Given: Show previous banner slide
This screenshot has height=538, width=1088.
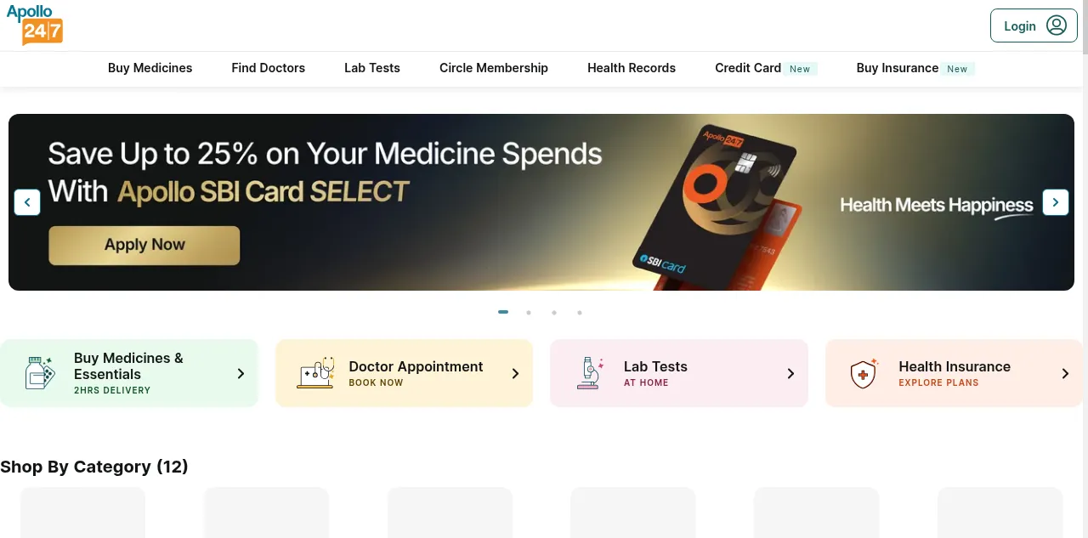Looking at the screenshot, I should [27, 202].
